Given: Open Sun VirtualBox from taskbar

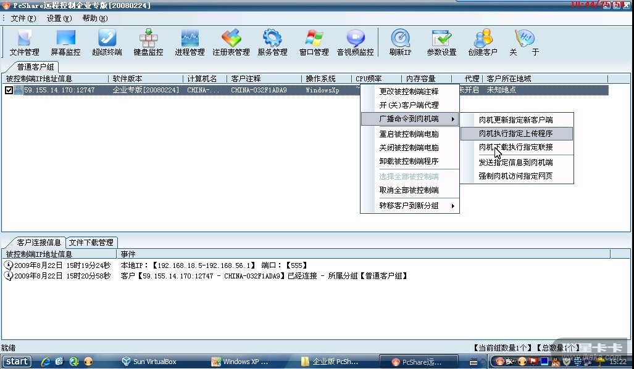Looking at the screenshot, I should [x=149, y=362].
